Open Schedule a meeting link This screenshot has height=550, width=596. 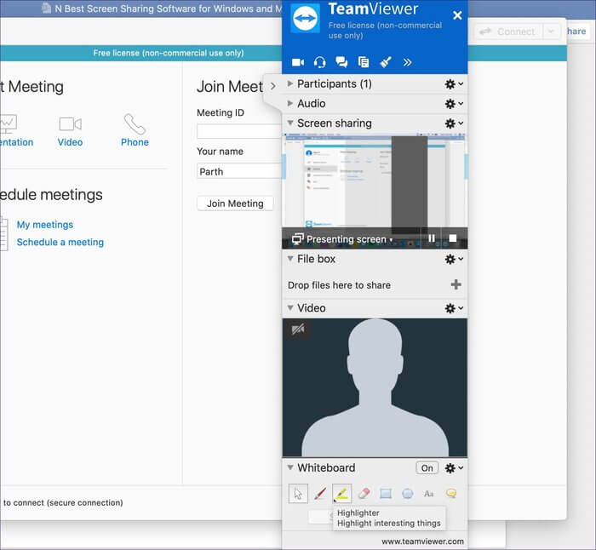[60, 242]
